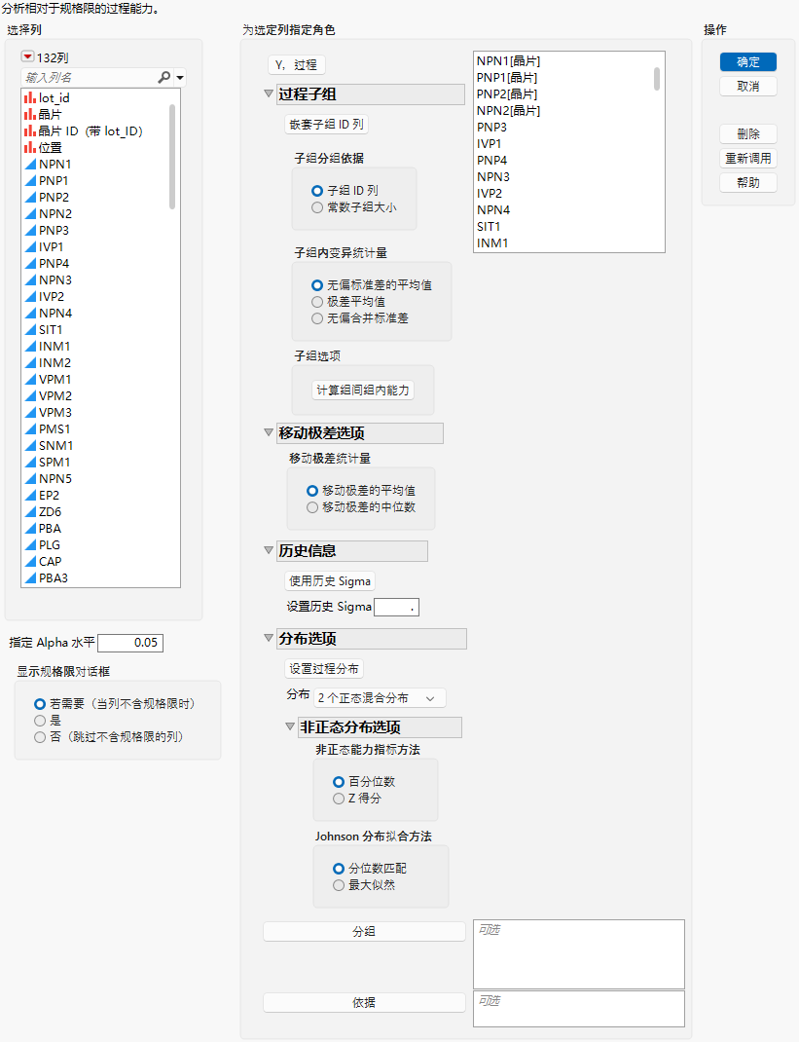Click the 指定 Alpha 水平 value field
The height and width of the screenshot is (1042, 799).
130,643
